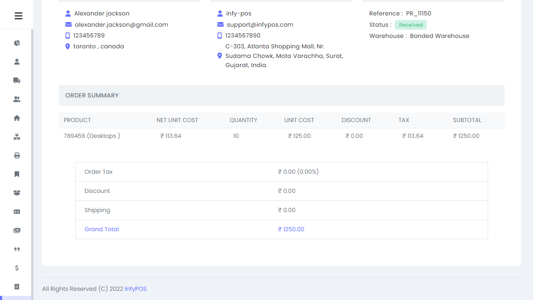Select the Suppliers truck icon in the sidebar
Image resolution: width=533 pixels, height=300 pixels.
[17, 80]
